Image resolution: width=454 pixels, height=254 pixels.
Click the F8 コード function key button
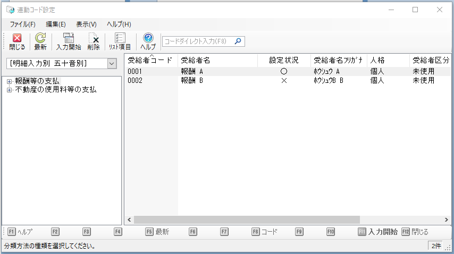[264, 232]
